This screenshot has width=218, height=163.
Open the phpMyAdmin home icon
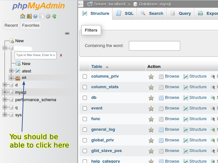coord(23,16)
